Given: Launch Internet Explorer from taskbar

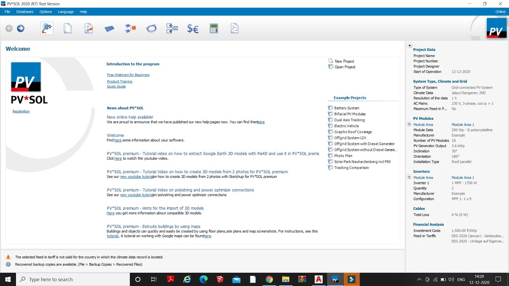Looking at the screenshot, I should tap(187, 279).
